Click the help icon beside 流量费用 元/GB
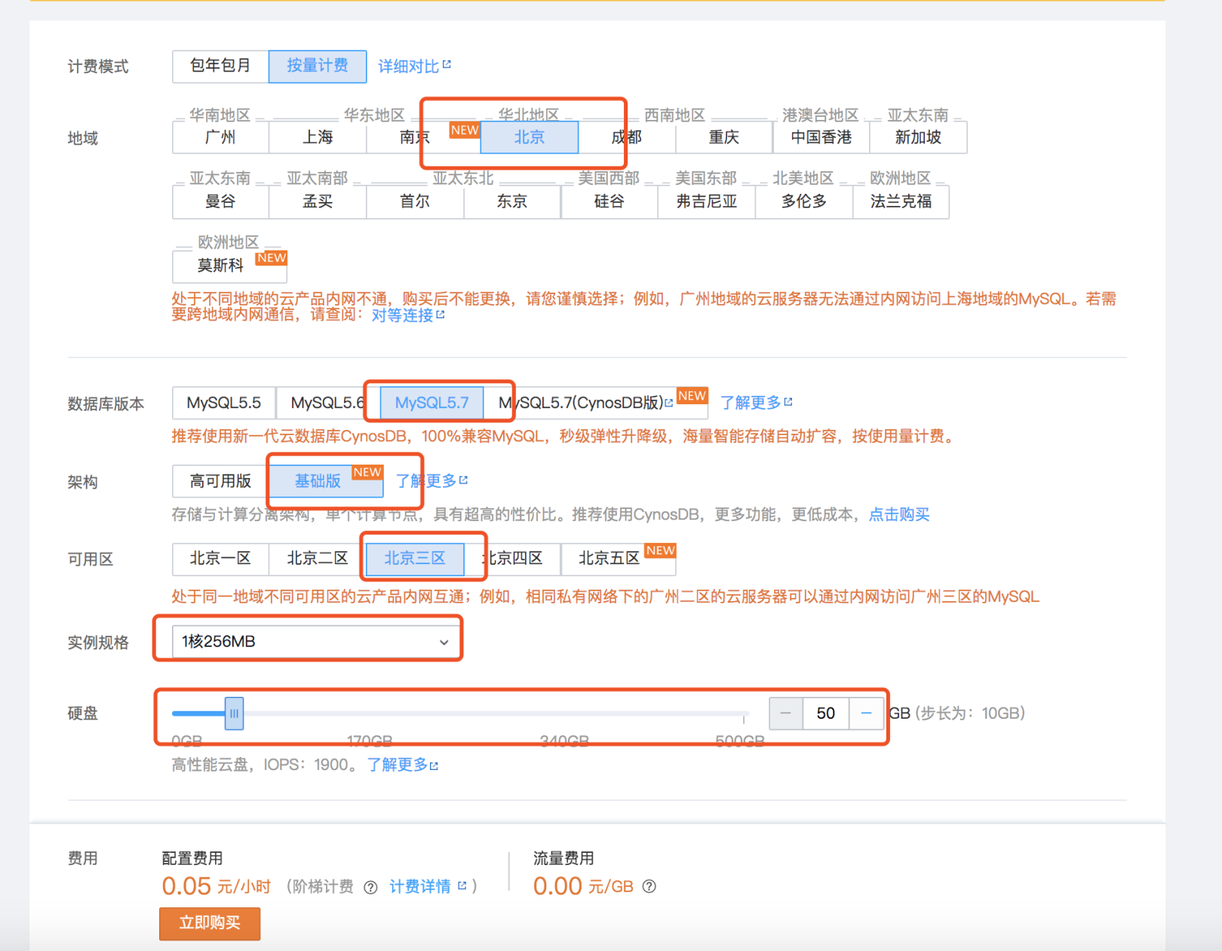Image resolution: width=1222 pixels, height=951 pixels. click(x=649, y=886)
